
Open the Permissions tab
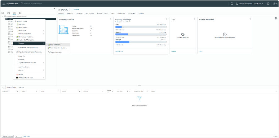pos(90,13)
